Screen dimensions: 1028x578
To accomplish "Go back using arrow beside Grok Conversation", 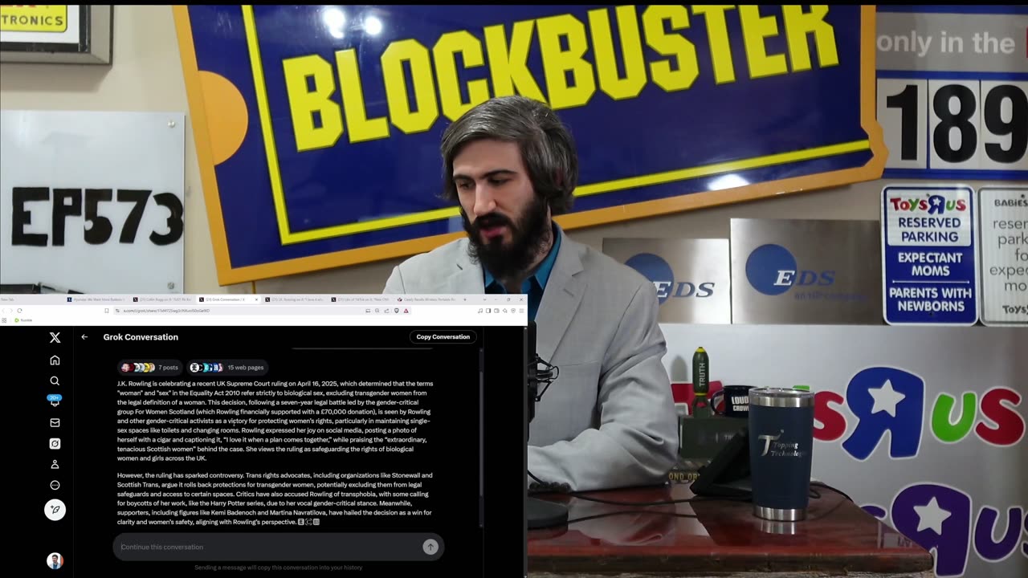I will point(84,337).
